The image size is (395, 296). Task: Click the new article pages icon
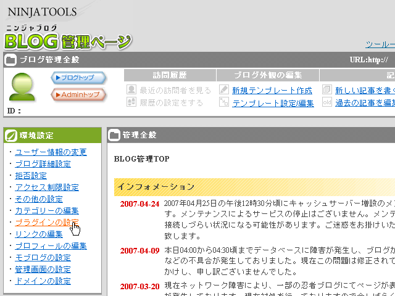point(326,89)
